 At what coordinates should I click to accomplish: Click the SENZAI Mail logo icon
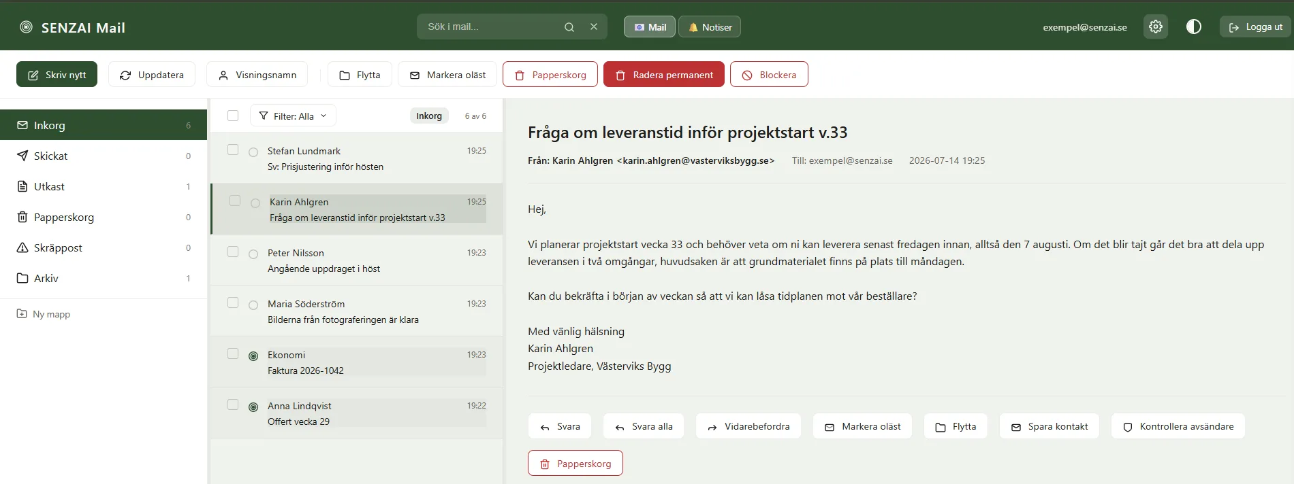[26, 27]
